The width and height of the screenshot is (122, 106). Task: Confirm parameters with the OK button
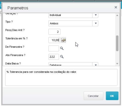click(x=112, y=96)
